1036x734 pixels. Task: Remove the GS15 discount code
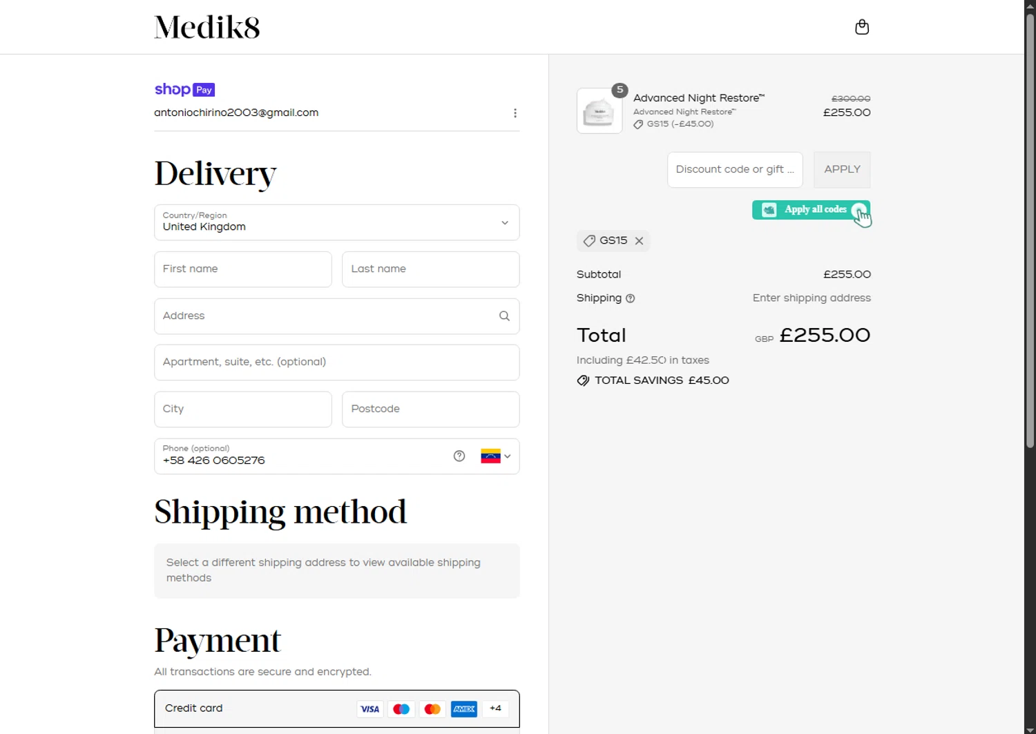pyautogui.click(x=639, y=241)
